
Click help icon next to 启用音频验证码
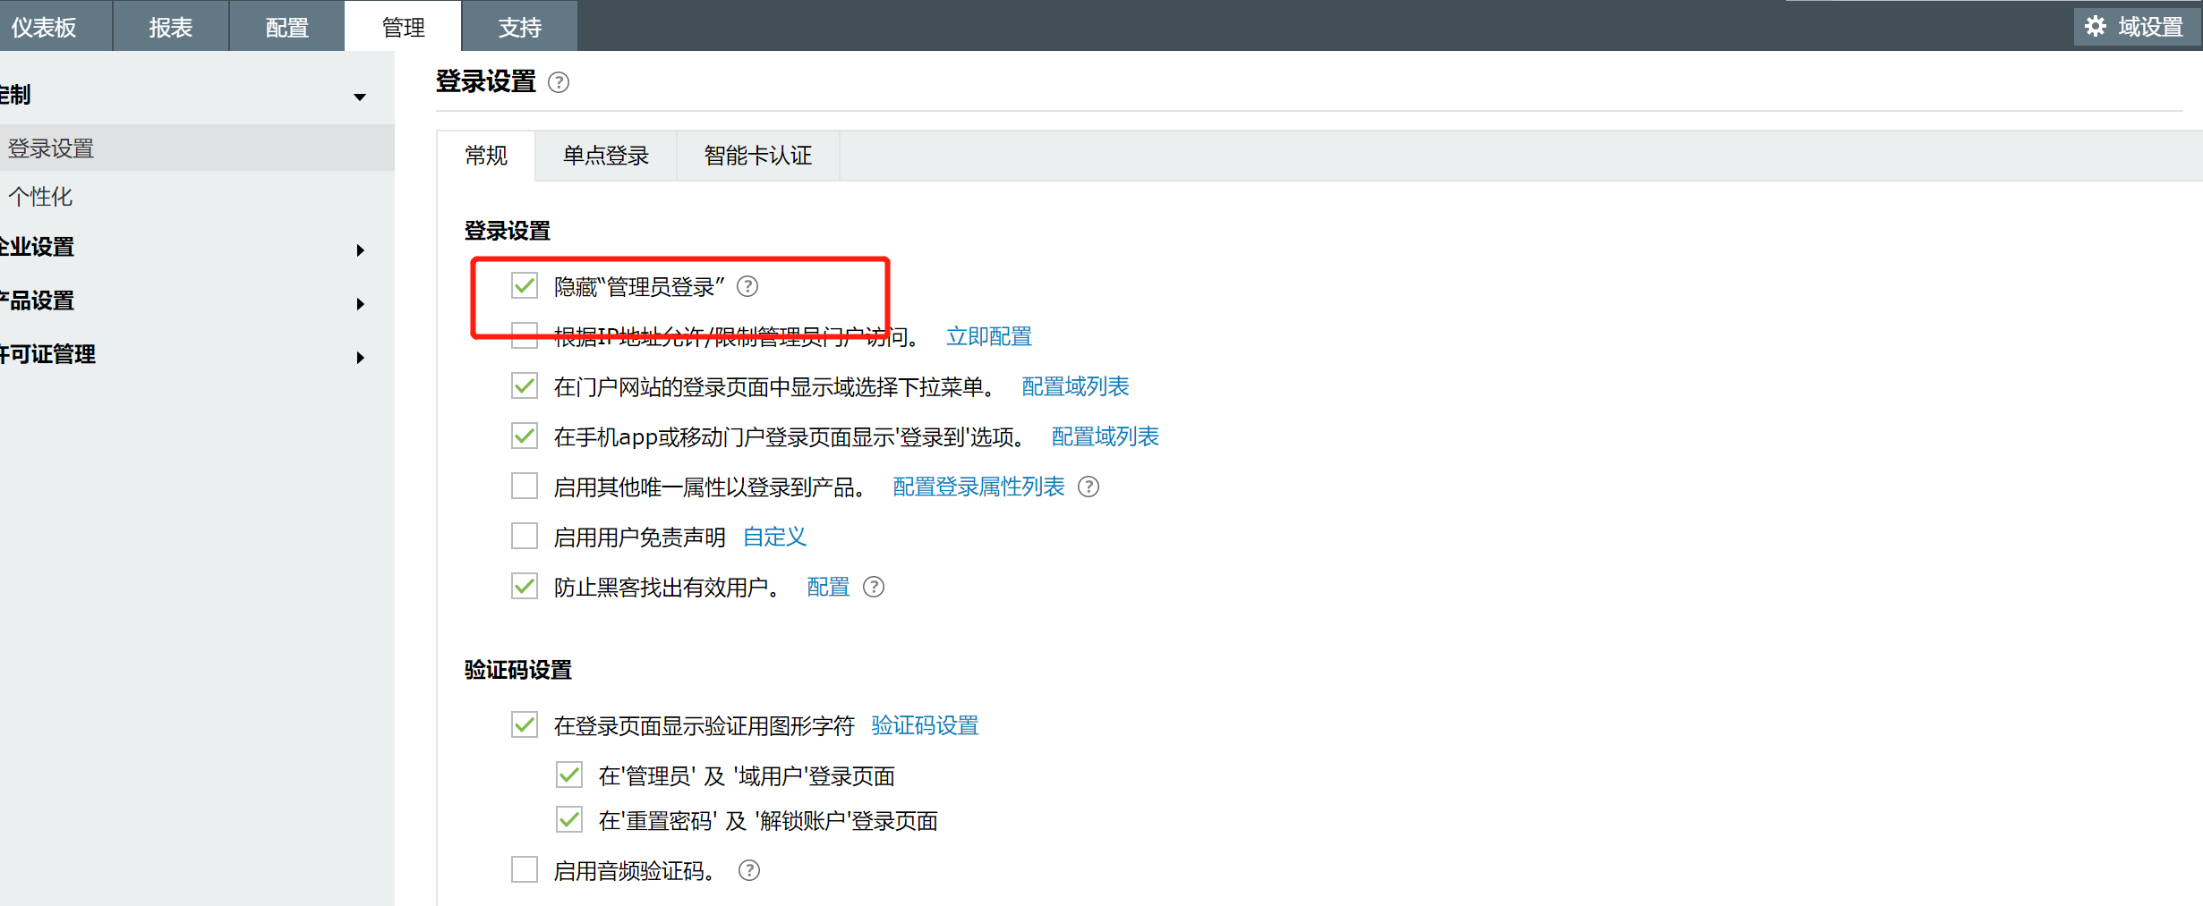pos(749,870)
